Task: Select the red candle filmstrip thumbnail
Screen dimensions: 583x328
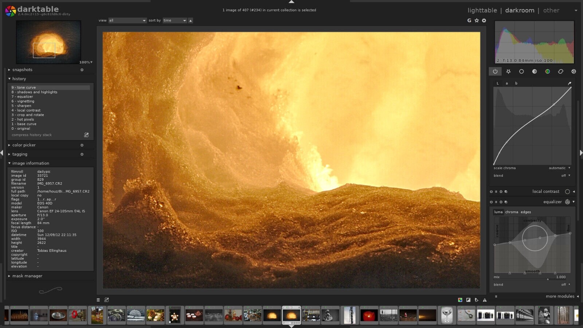Action: [x=369, y=315]
